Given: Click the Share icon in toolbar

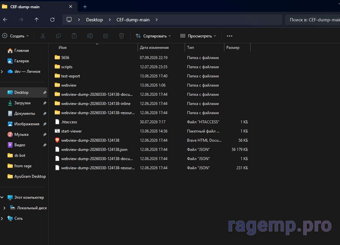Looking at the screenshot, I should coord(106,36).
